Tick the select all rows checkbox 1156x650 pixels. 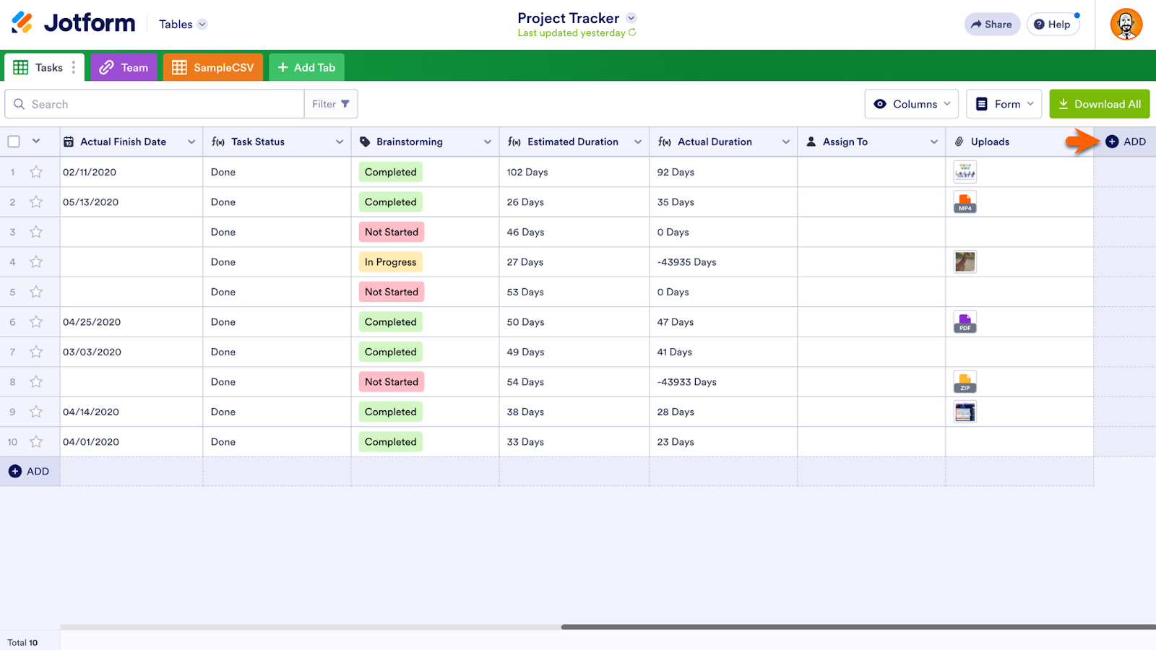(x=14, y=142)
